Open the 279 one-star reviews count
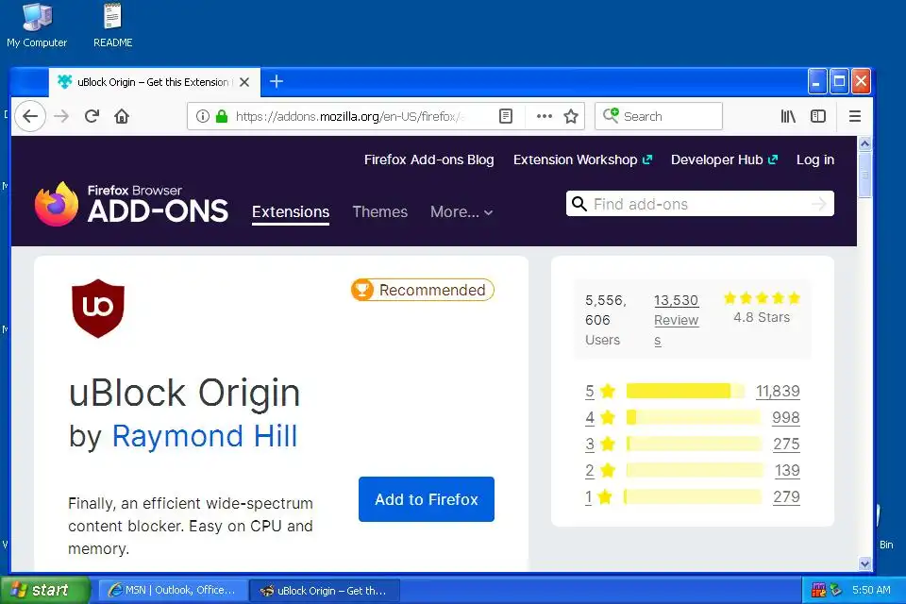Viewport: 906px width, 604px height. point(786,497)
